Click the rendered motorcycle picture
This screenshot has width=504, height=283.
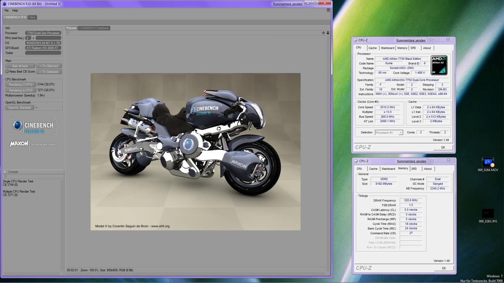pyautogui.click(x=195, y=152)
